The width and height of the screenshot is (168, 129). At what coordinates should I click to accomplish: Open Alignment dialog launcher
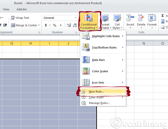tap(39, 33)
